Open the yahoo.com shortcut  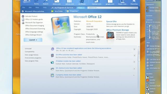(x=69, y=1)
